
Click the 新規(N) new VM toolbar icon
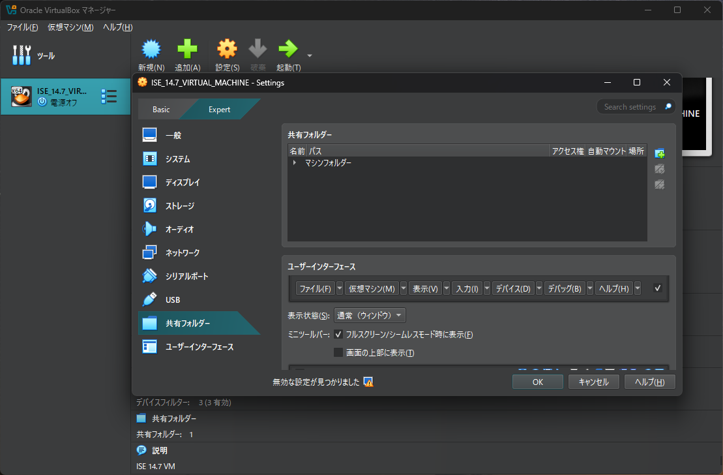151,49
